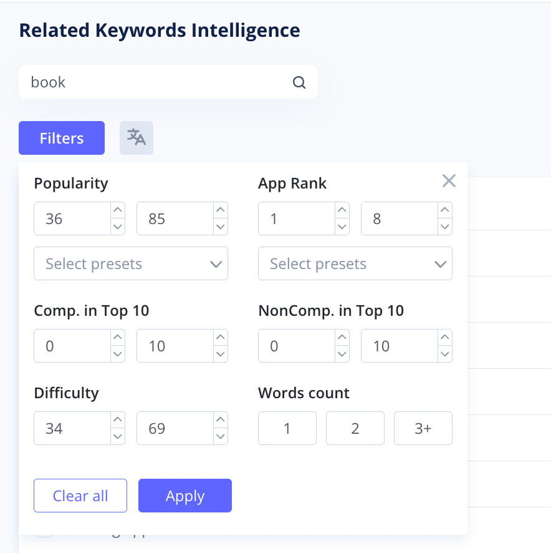Increase Comp. in Top 10 maximum
The height and width of the screenshot is (553, 551).
(220, 338)
